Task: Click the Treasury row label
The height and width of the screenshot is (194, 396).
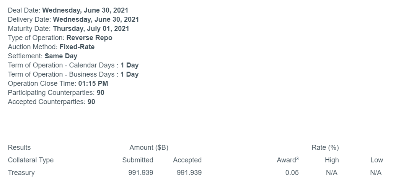Action: click(21, 173)
